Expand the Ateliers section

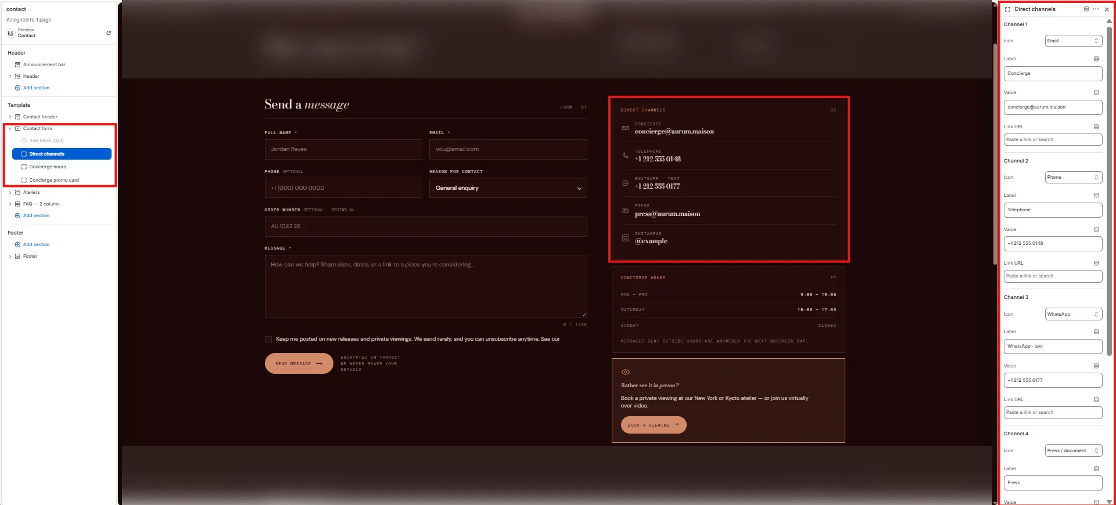point(10,192)
